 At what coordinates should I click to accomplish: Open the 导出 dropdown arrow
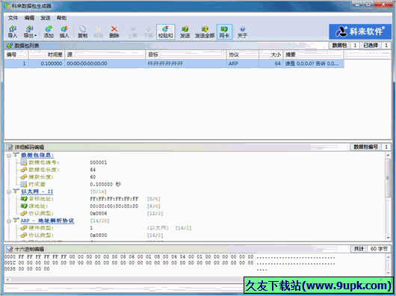pyautogui.click(x=36, y=36)
